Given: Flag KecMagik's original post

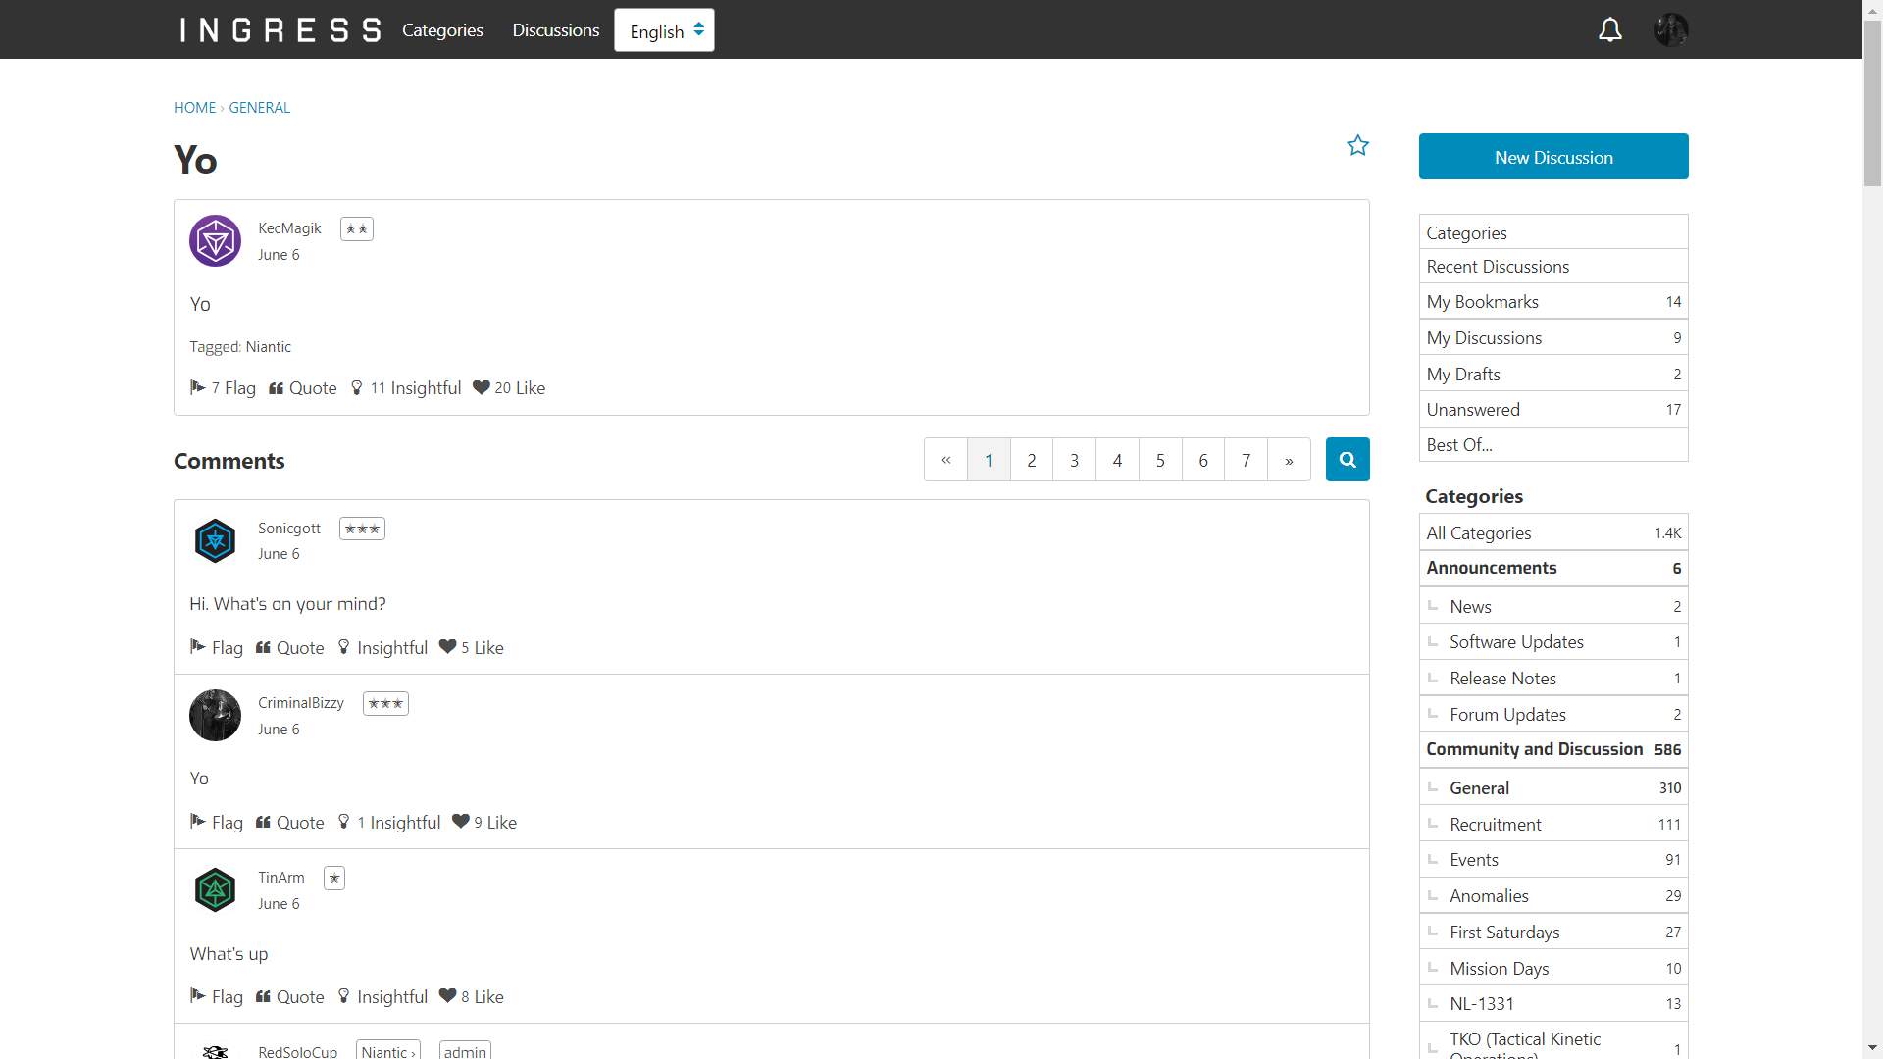Looking at the screenshot, I should click(x=224, y=388).
